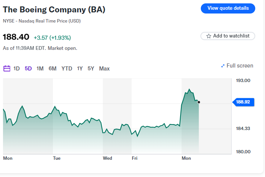Screen dimensions: 265x177
Task: Click the black current-price dot on chart
Action: point(199,102)
